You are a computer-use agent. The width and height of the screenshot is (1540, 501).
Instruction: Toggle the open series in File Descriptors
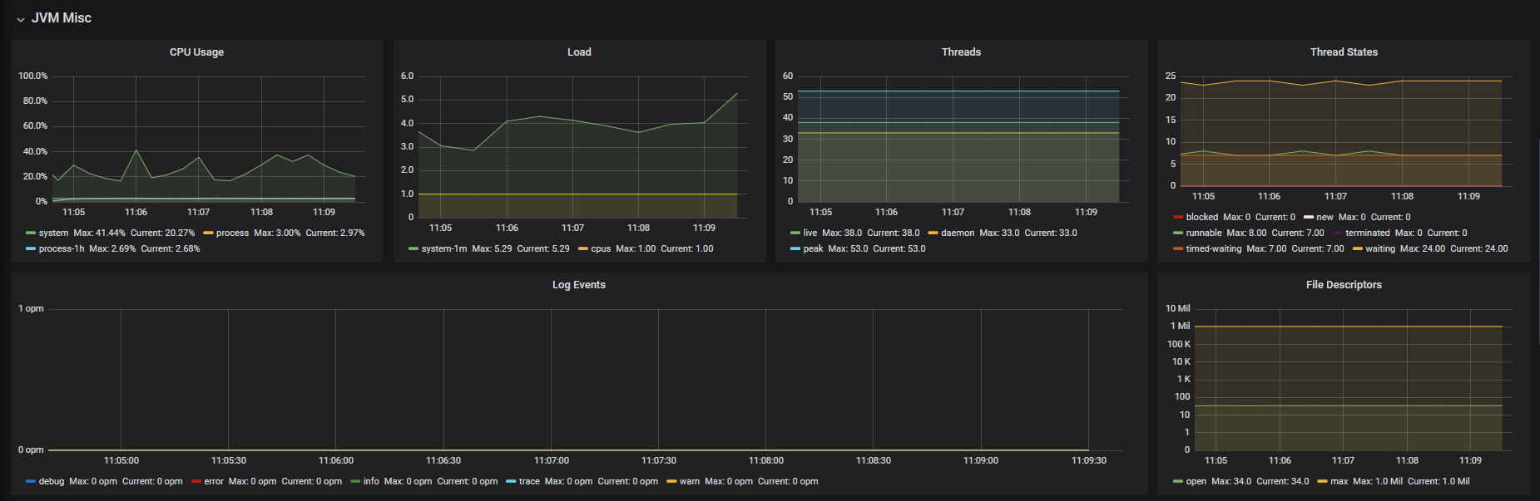1196,481
